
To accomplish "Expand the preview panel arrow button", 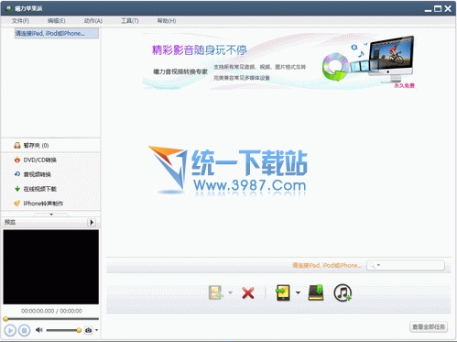I will point(92,222).
